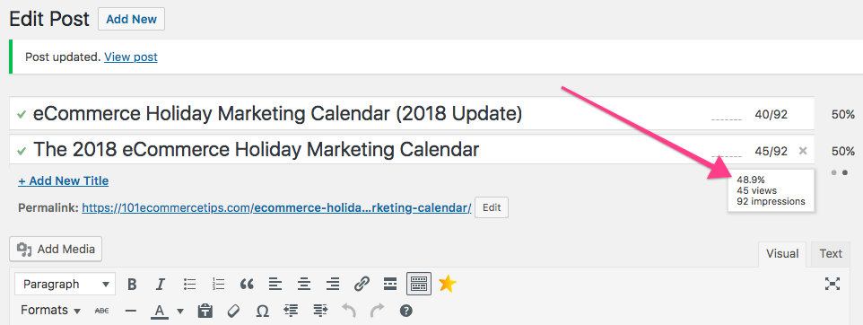Remove the second title variant with X
The image size is (863, 325).
(803, 151)
